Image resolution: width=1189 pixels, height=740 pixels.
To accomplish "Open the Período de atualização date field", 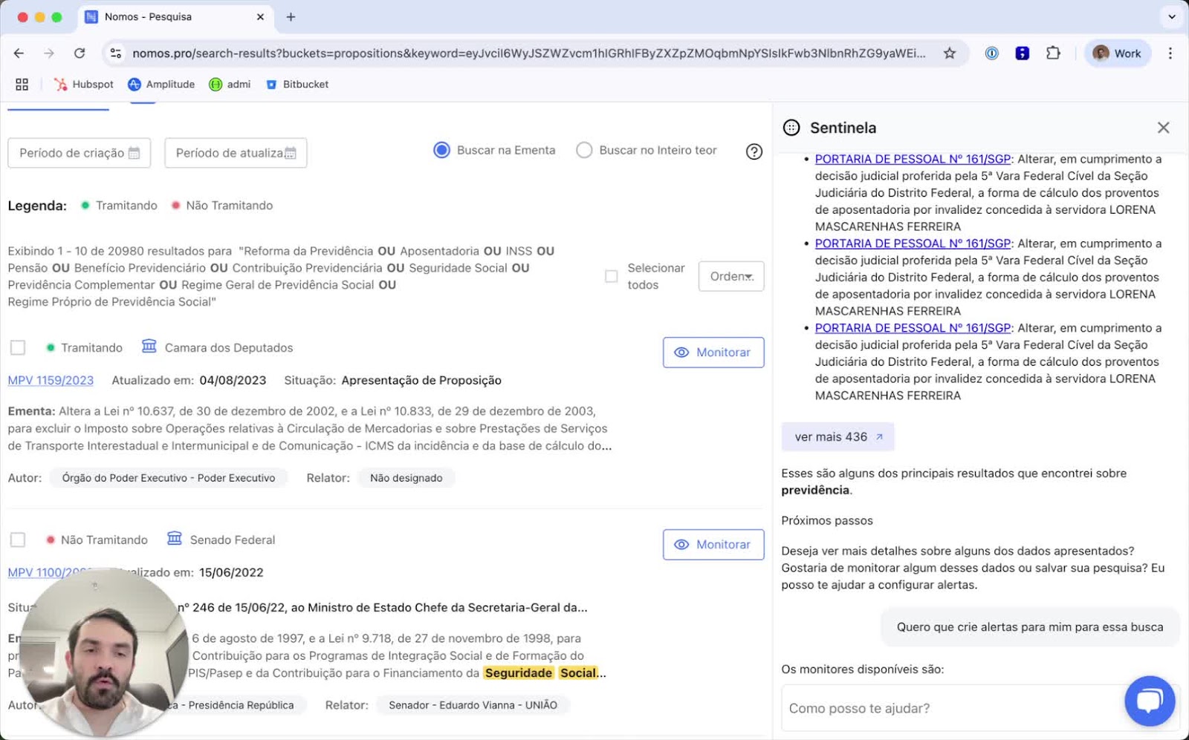I will (236, 153).
